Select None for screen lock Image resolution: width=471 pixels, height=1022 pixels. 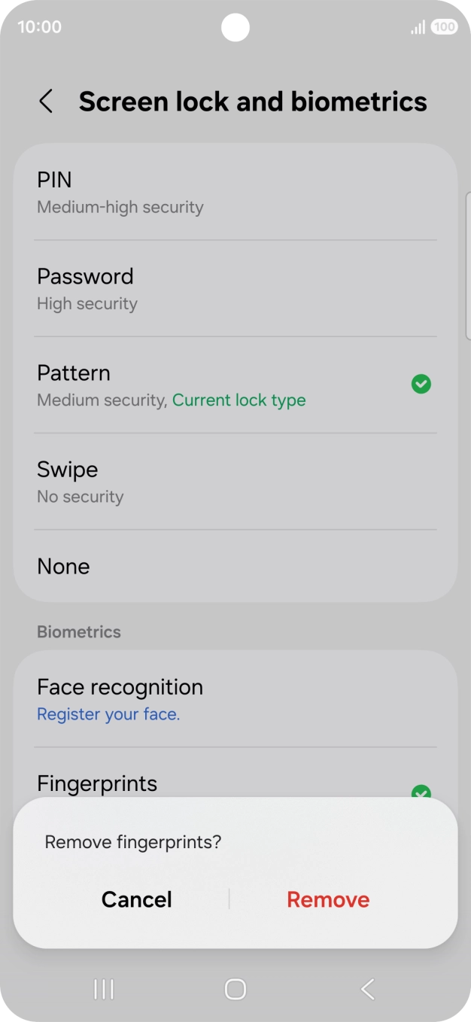[x=235, y=566]
